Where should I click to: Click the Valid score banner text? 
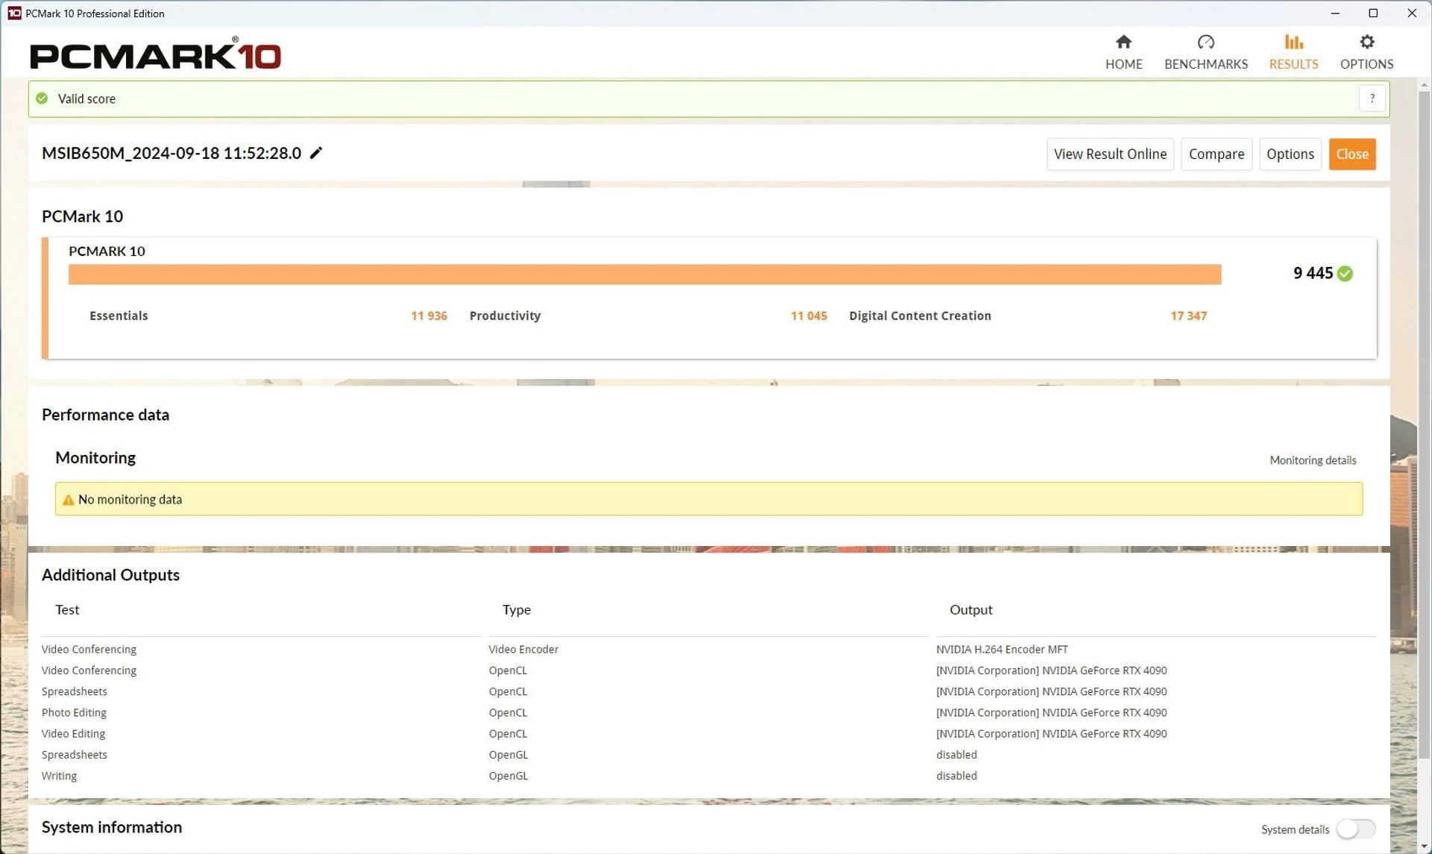click(x=87, y=98)
